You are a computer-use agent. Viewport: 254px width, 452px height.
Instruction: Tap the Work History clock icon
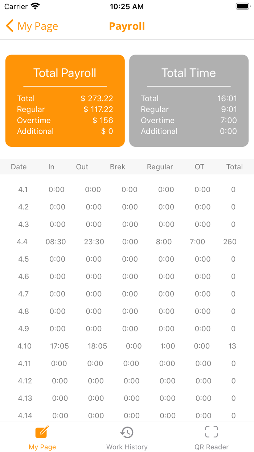click(x=127, y=432)
